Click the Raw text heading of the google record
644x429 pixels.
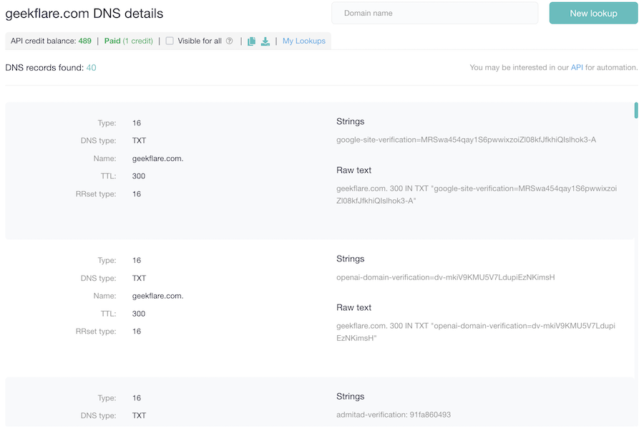pyautogui.click(x=353, y=170)
